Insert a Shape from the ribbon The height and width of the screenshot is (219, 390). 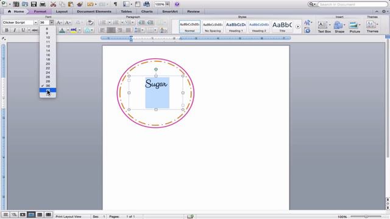tap(339, 27)
